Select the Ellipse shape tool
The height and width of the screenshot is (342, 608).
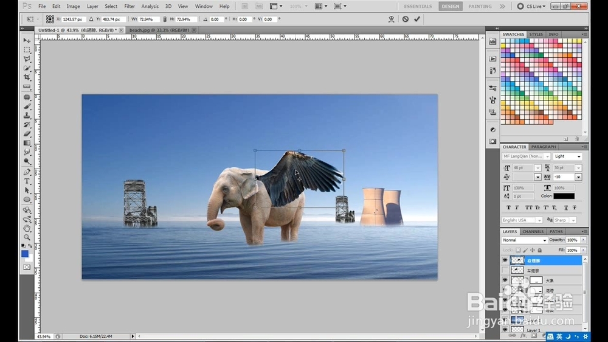(27, 200)
